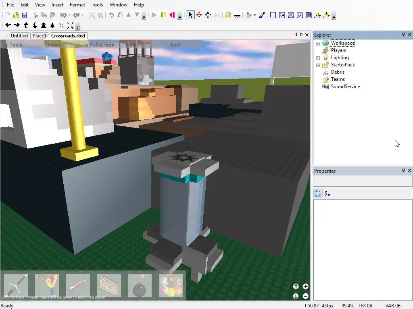Select Teams in Explorer
This screenshot has height=309, width=413.
[338, 79]
